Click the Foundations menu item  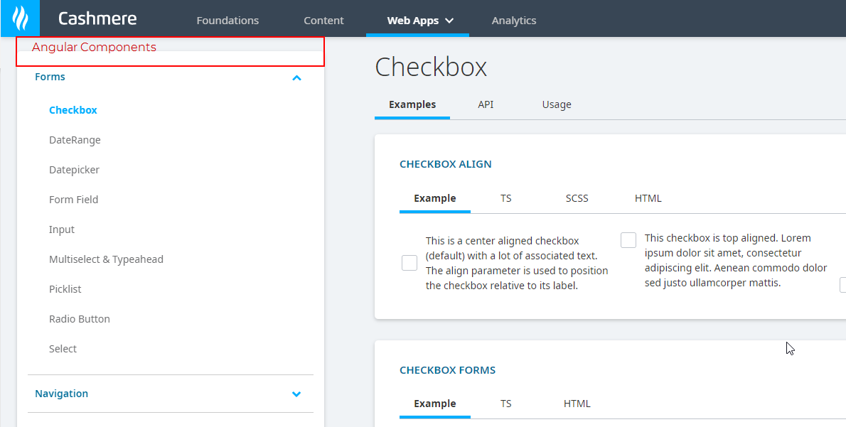pos(227,21)
